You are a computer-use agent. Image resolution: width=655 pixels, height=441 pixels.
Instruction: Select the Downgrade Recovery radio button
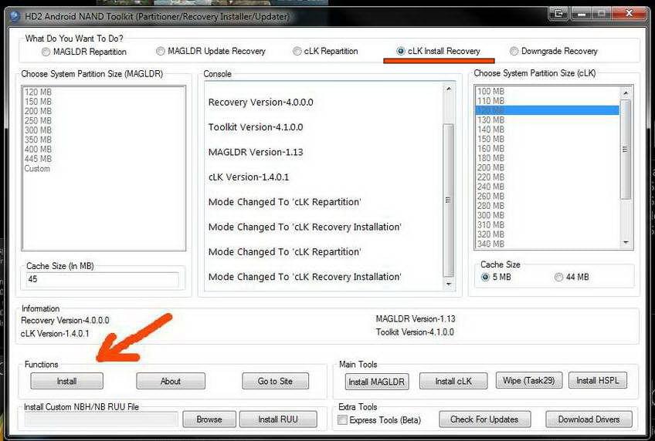coord(514,52)
